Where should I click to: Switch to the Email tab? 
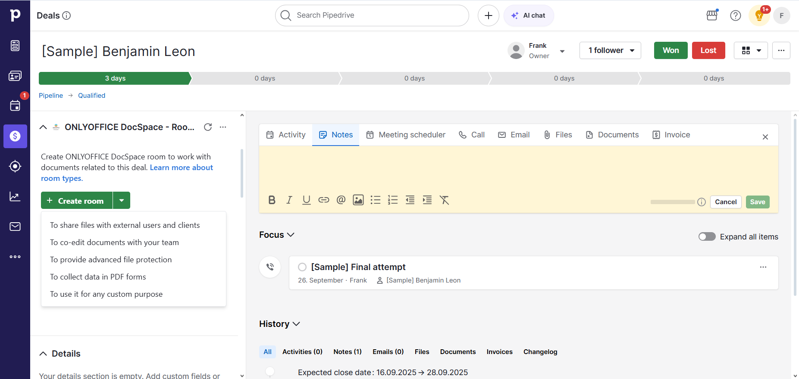tap(514, 135)
